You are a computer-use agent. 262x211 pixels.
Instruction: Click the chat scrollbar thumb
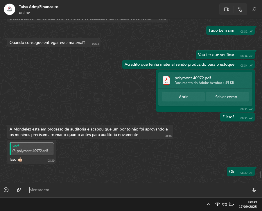click(261, 175)
